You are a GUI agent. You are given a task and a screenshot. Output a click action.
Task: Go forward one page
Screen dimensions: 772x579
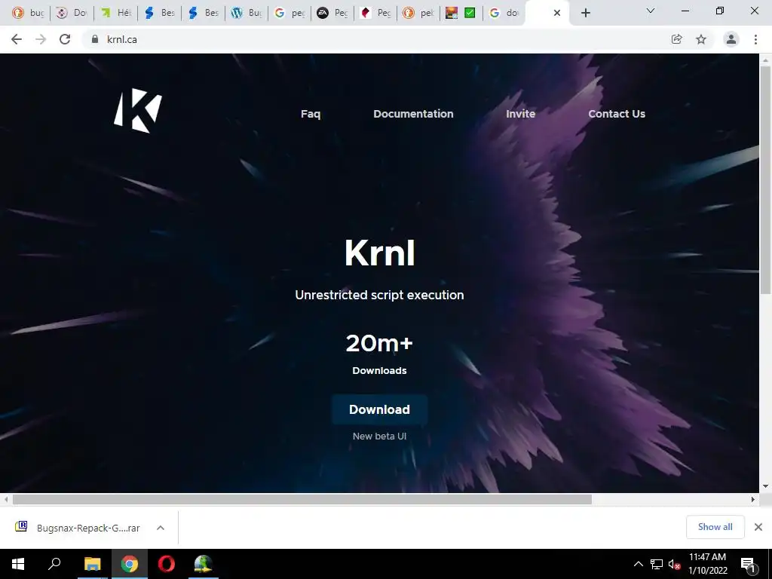coord(41,39)
